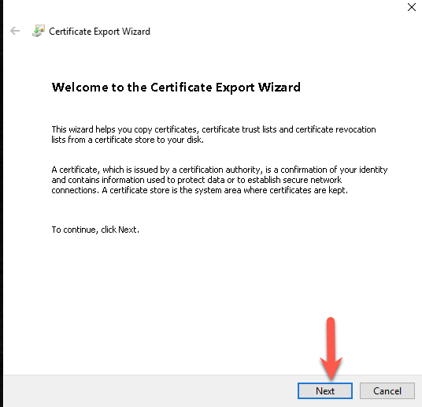Click line starting "This wizard helps you copy"

[x=213, y=129]
